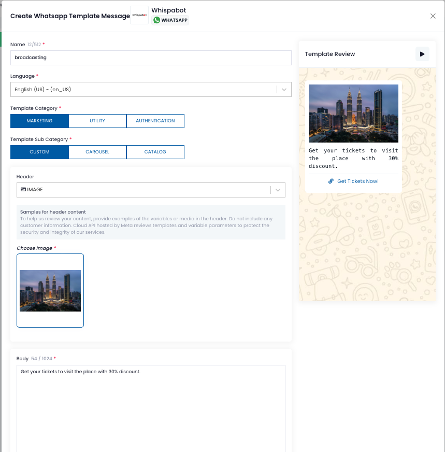
Task: Click the chosen header image thumbnail
Action: click(x=50, y=291)
